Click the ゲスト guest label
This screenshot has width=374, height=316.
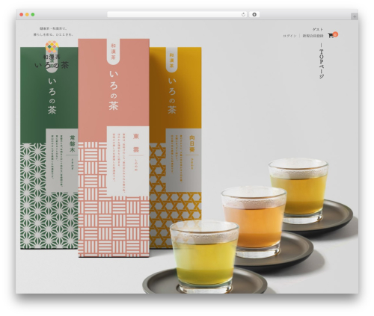click(318, 29)
